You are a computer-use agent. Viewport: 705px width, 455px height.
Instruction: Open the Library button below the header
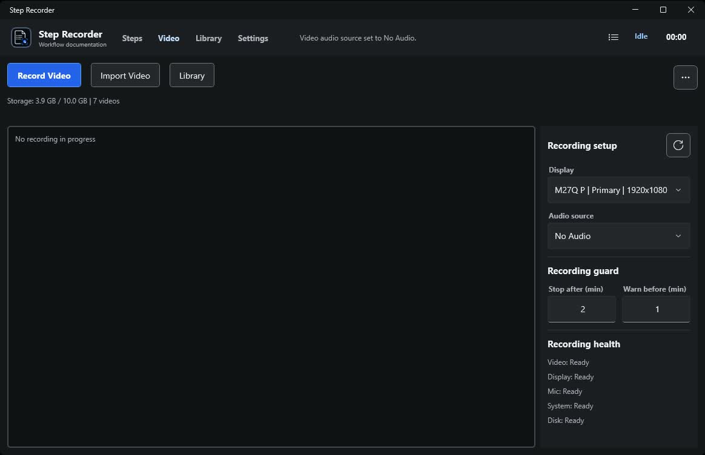coord(191,75)
